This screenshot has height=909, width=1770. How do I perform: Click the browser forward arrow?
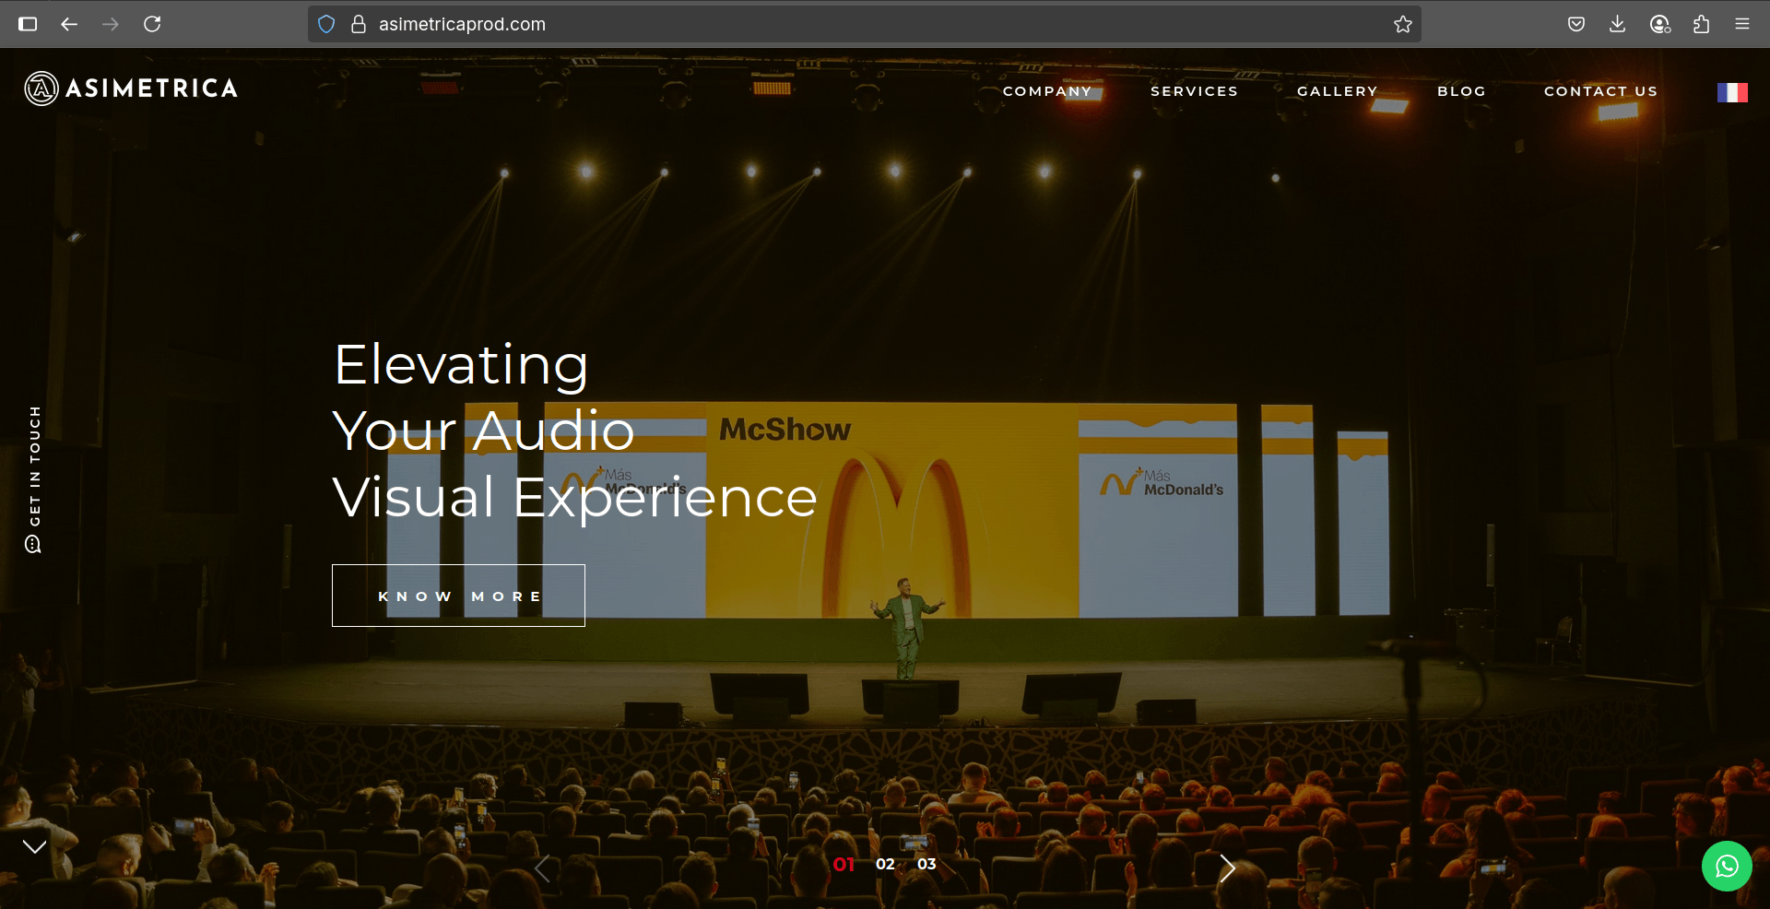(x=111, y=24)
